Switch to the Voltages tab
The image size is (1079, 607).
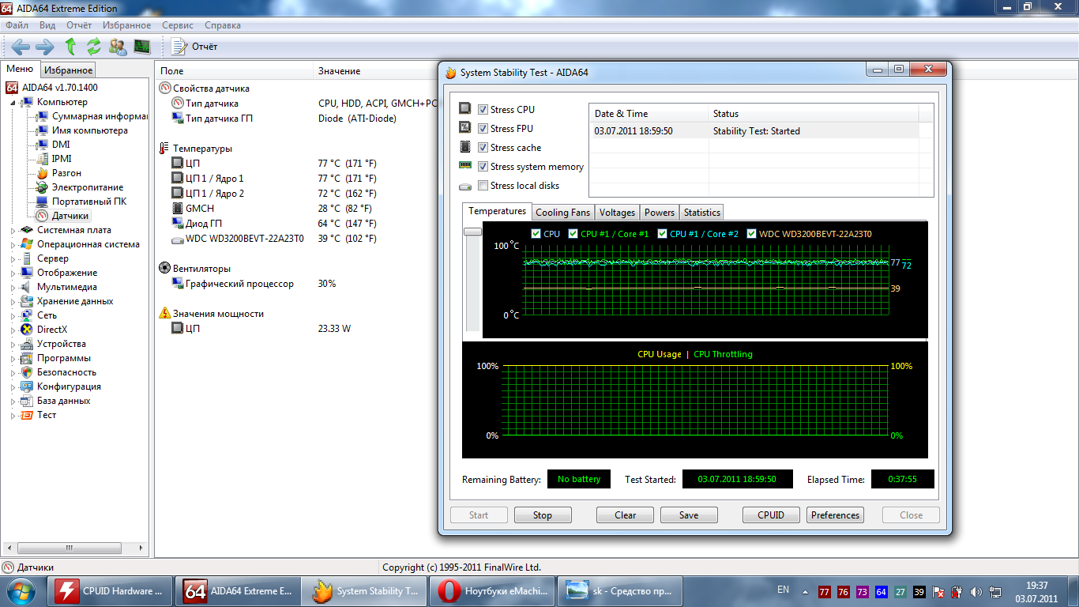coord(617,213)
